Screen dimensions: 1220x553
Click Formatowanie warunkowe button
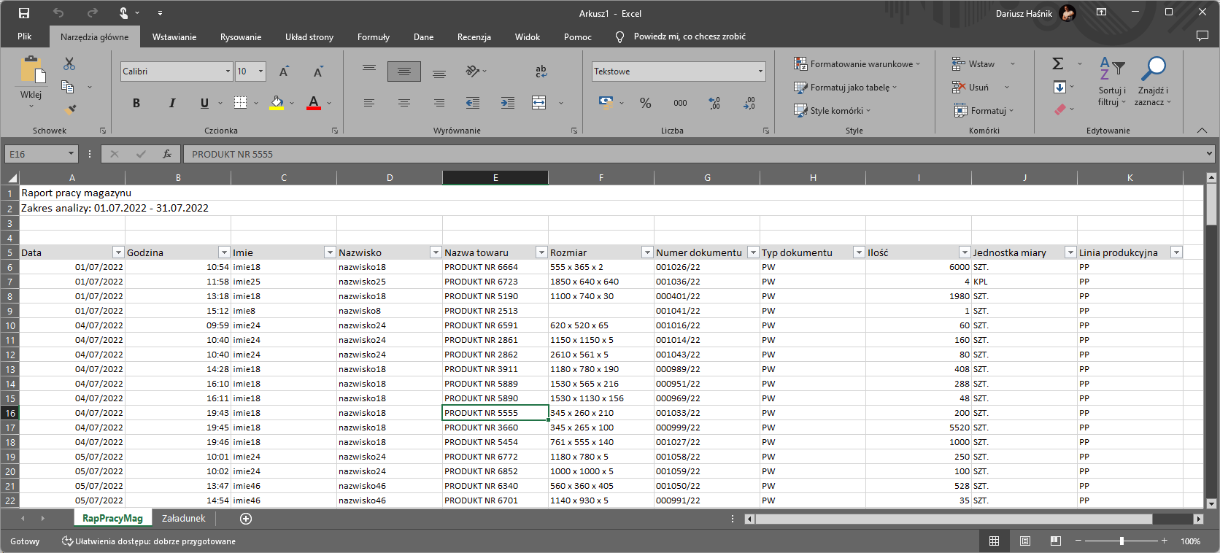857,64
